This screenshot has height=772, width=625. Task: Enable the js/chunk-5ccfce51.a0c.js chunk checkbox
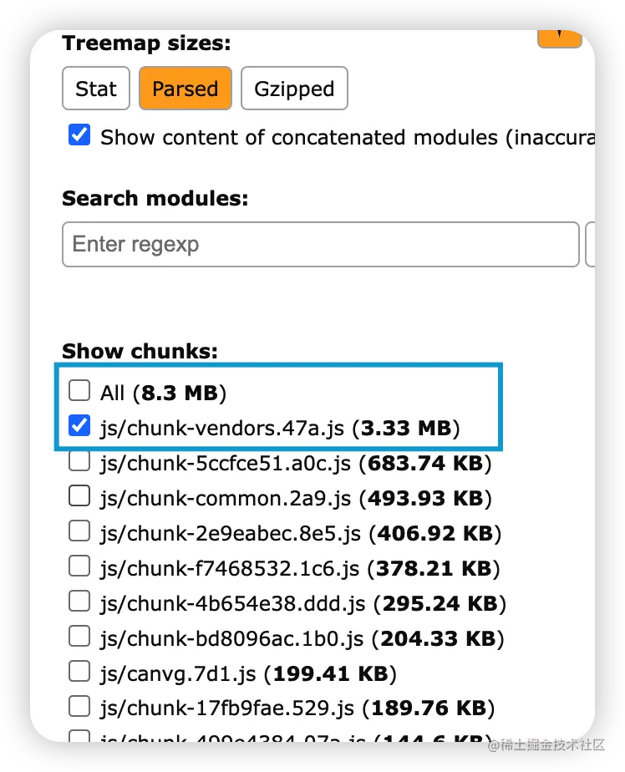[79, 461]
